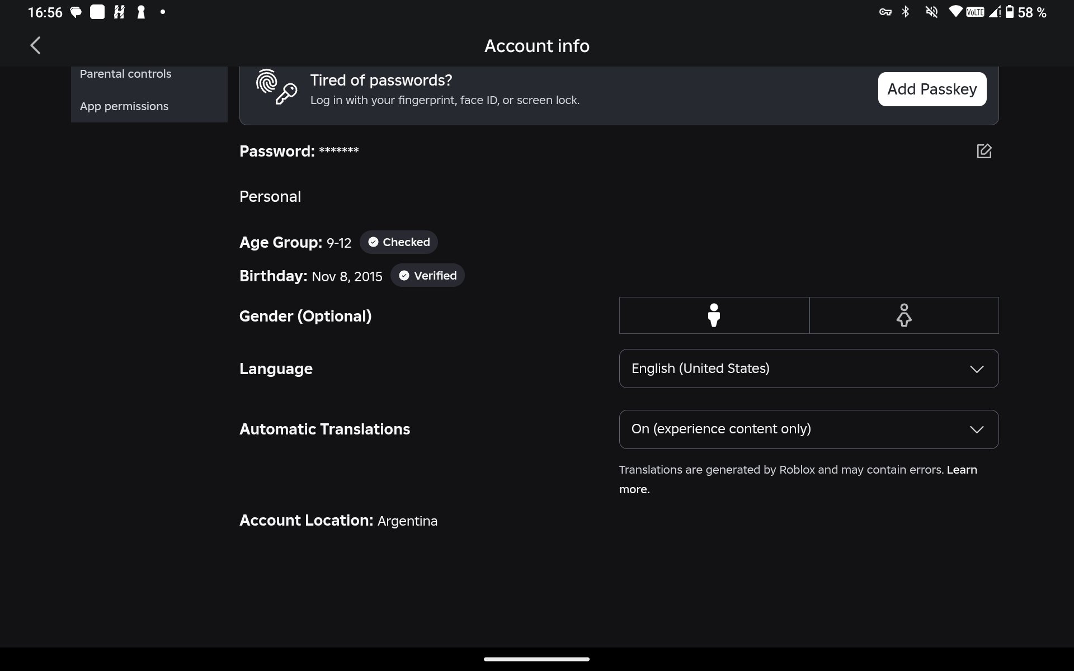Open the Language dropdown
Image resolution: width=1074 pixels, height=671 pixels.
click(809, 368)
